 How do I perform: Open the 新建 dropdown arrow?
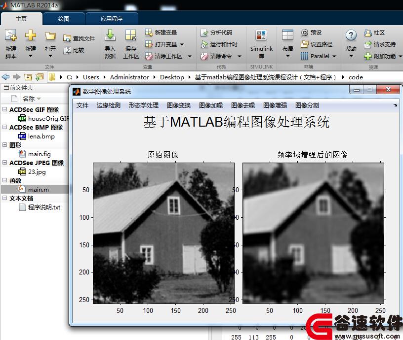30,56
